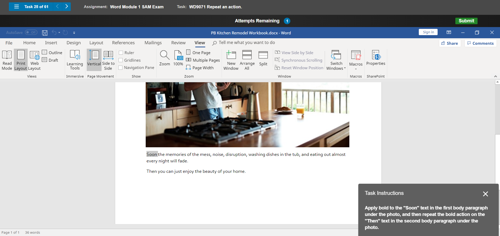
Task: Collapse the ribbon with the chevron
Action: (496, 76)
